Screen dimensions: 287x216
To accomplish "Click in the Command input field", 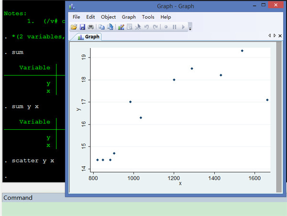I will [x=143, y=209].
